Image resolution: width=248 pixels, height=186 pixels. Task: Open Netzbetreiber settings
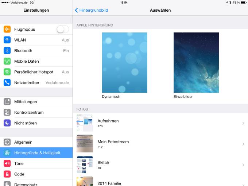(x=36, y=82)
